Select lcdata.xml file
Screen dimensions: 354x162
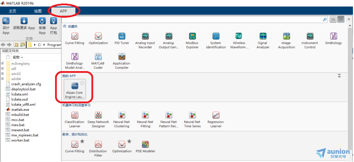tap(19, 94)
